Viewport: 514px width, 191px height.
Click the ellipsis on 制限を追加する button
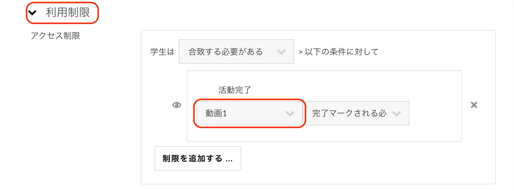pos(229,159)
